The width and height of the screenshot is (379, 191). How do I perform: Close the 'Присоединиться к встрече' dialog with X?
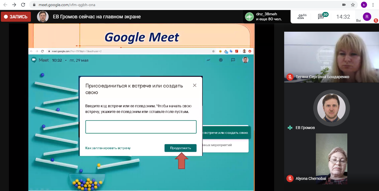point(195,85)
